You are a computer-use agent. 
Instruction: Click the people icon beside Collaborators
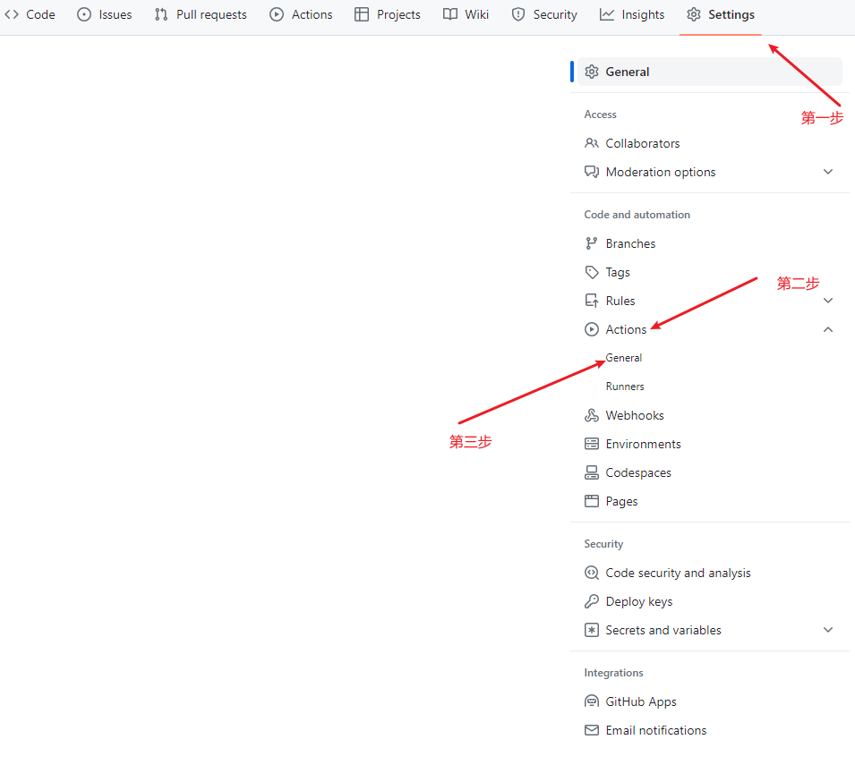click(592, 143)
